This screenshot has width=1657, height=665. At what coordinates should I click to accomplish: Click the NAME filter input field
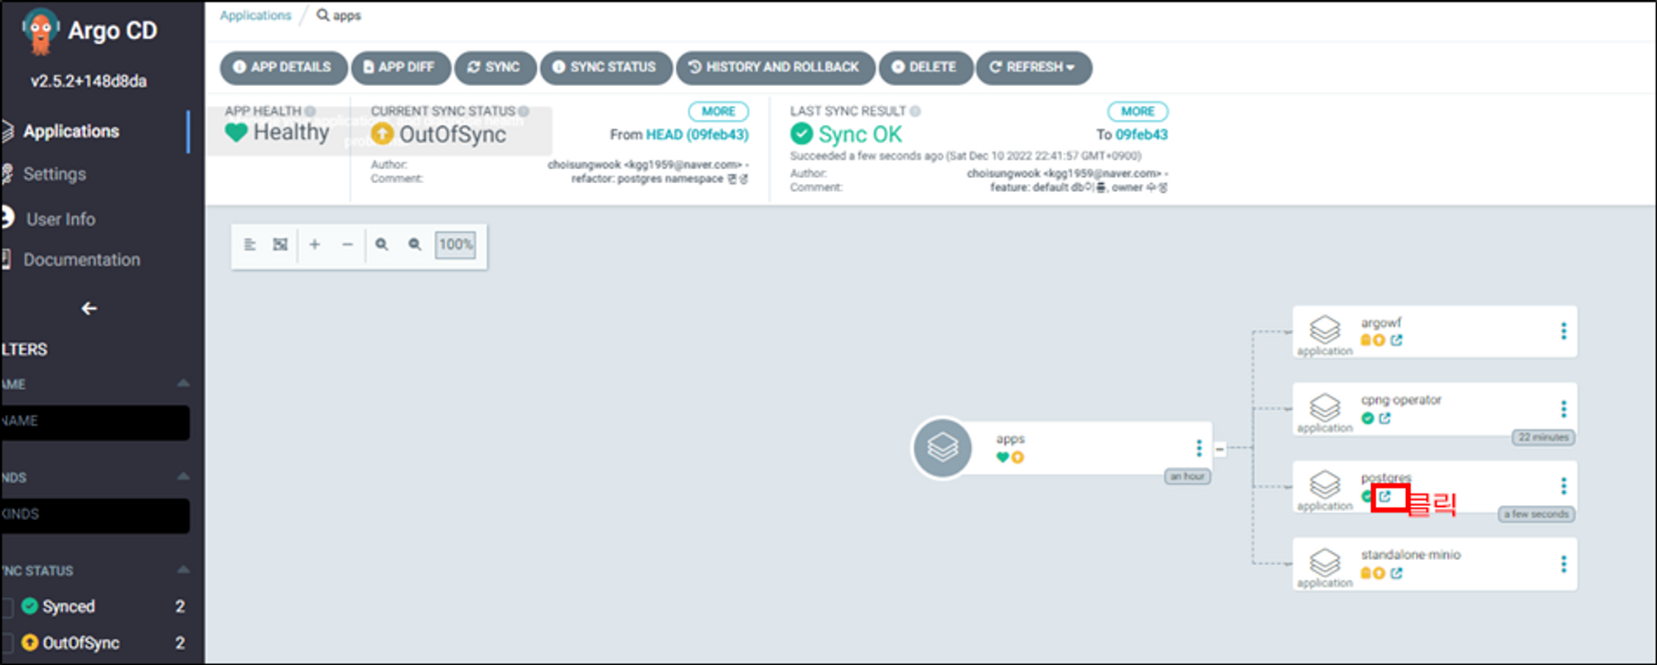[x=94, y=422]
